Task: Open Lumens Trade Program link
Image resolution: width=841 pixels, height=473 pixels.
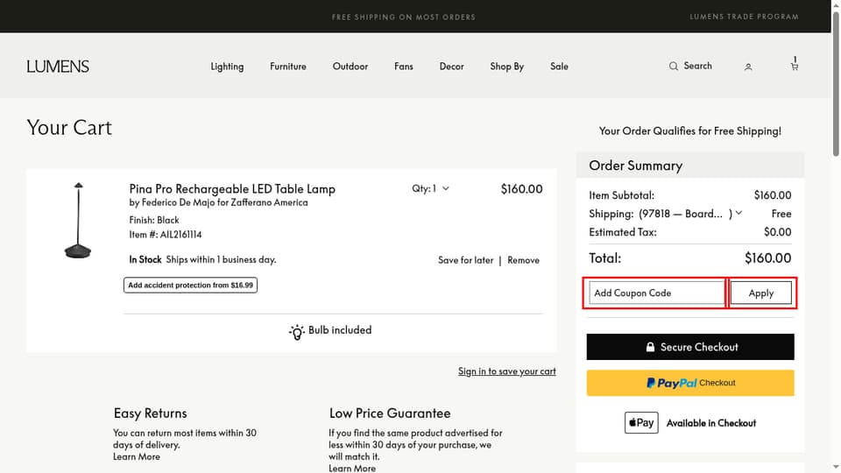Action: 744,17
